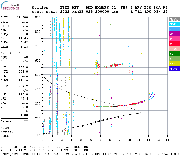Click the RSF P1 value
Viewport: 182px width, 156px height.
coord(115,12)
